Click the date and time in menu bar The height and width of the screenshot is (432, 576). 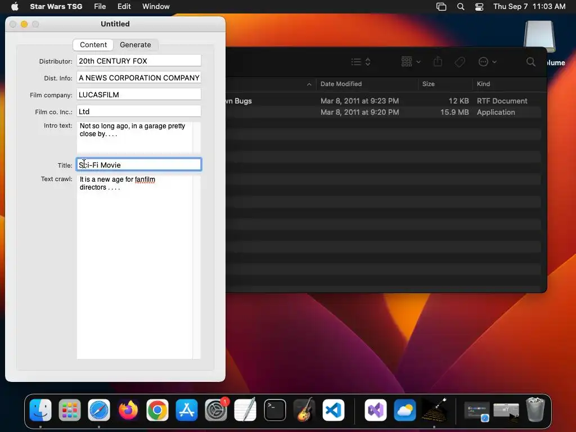529,6
